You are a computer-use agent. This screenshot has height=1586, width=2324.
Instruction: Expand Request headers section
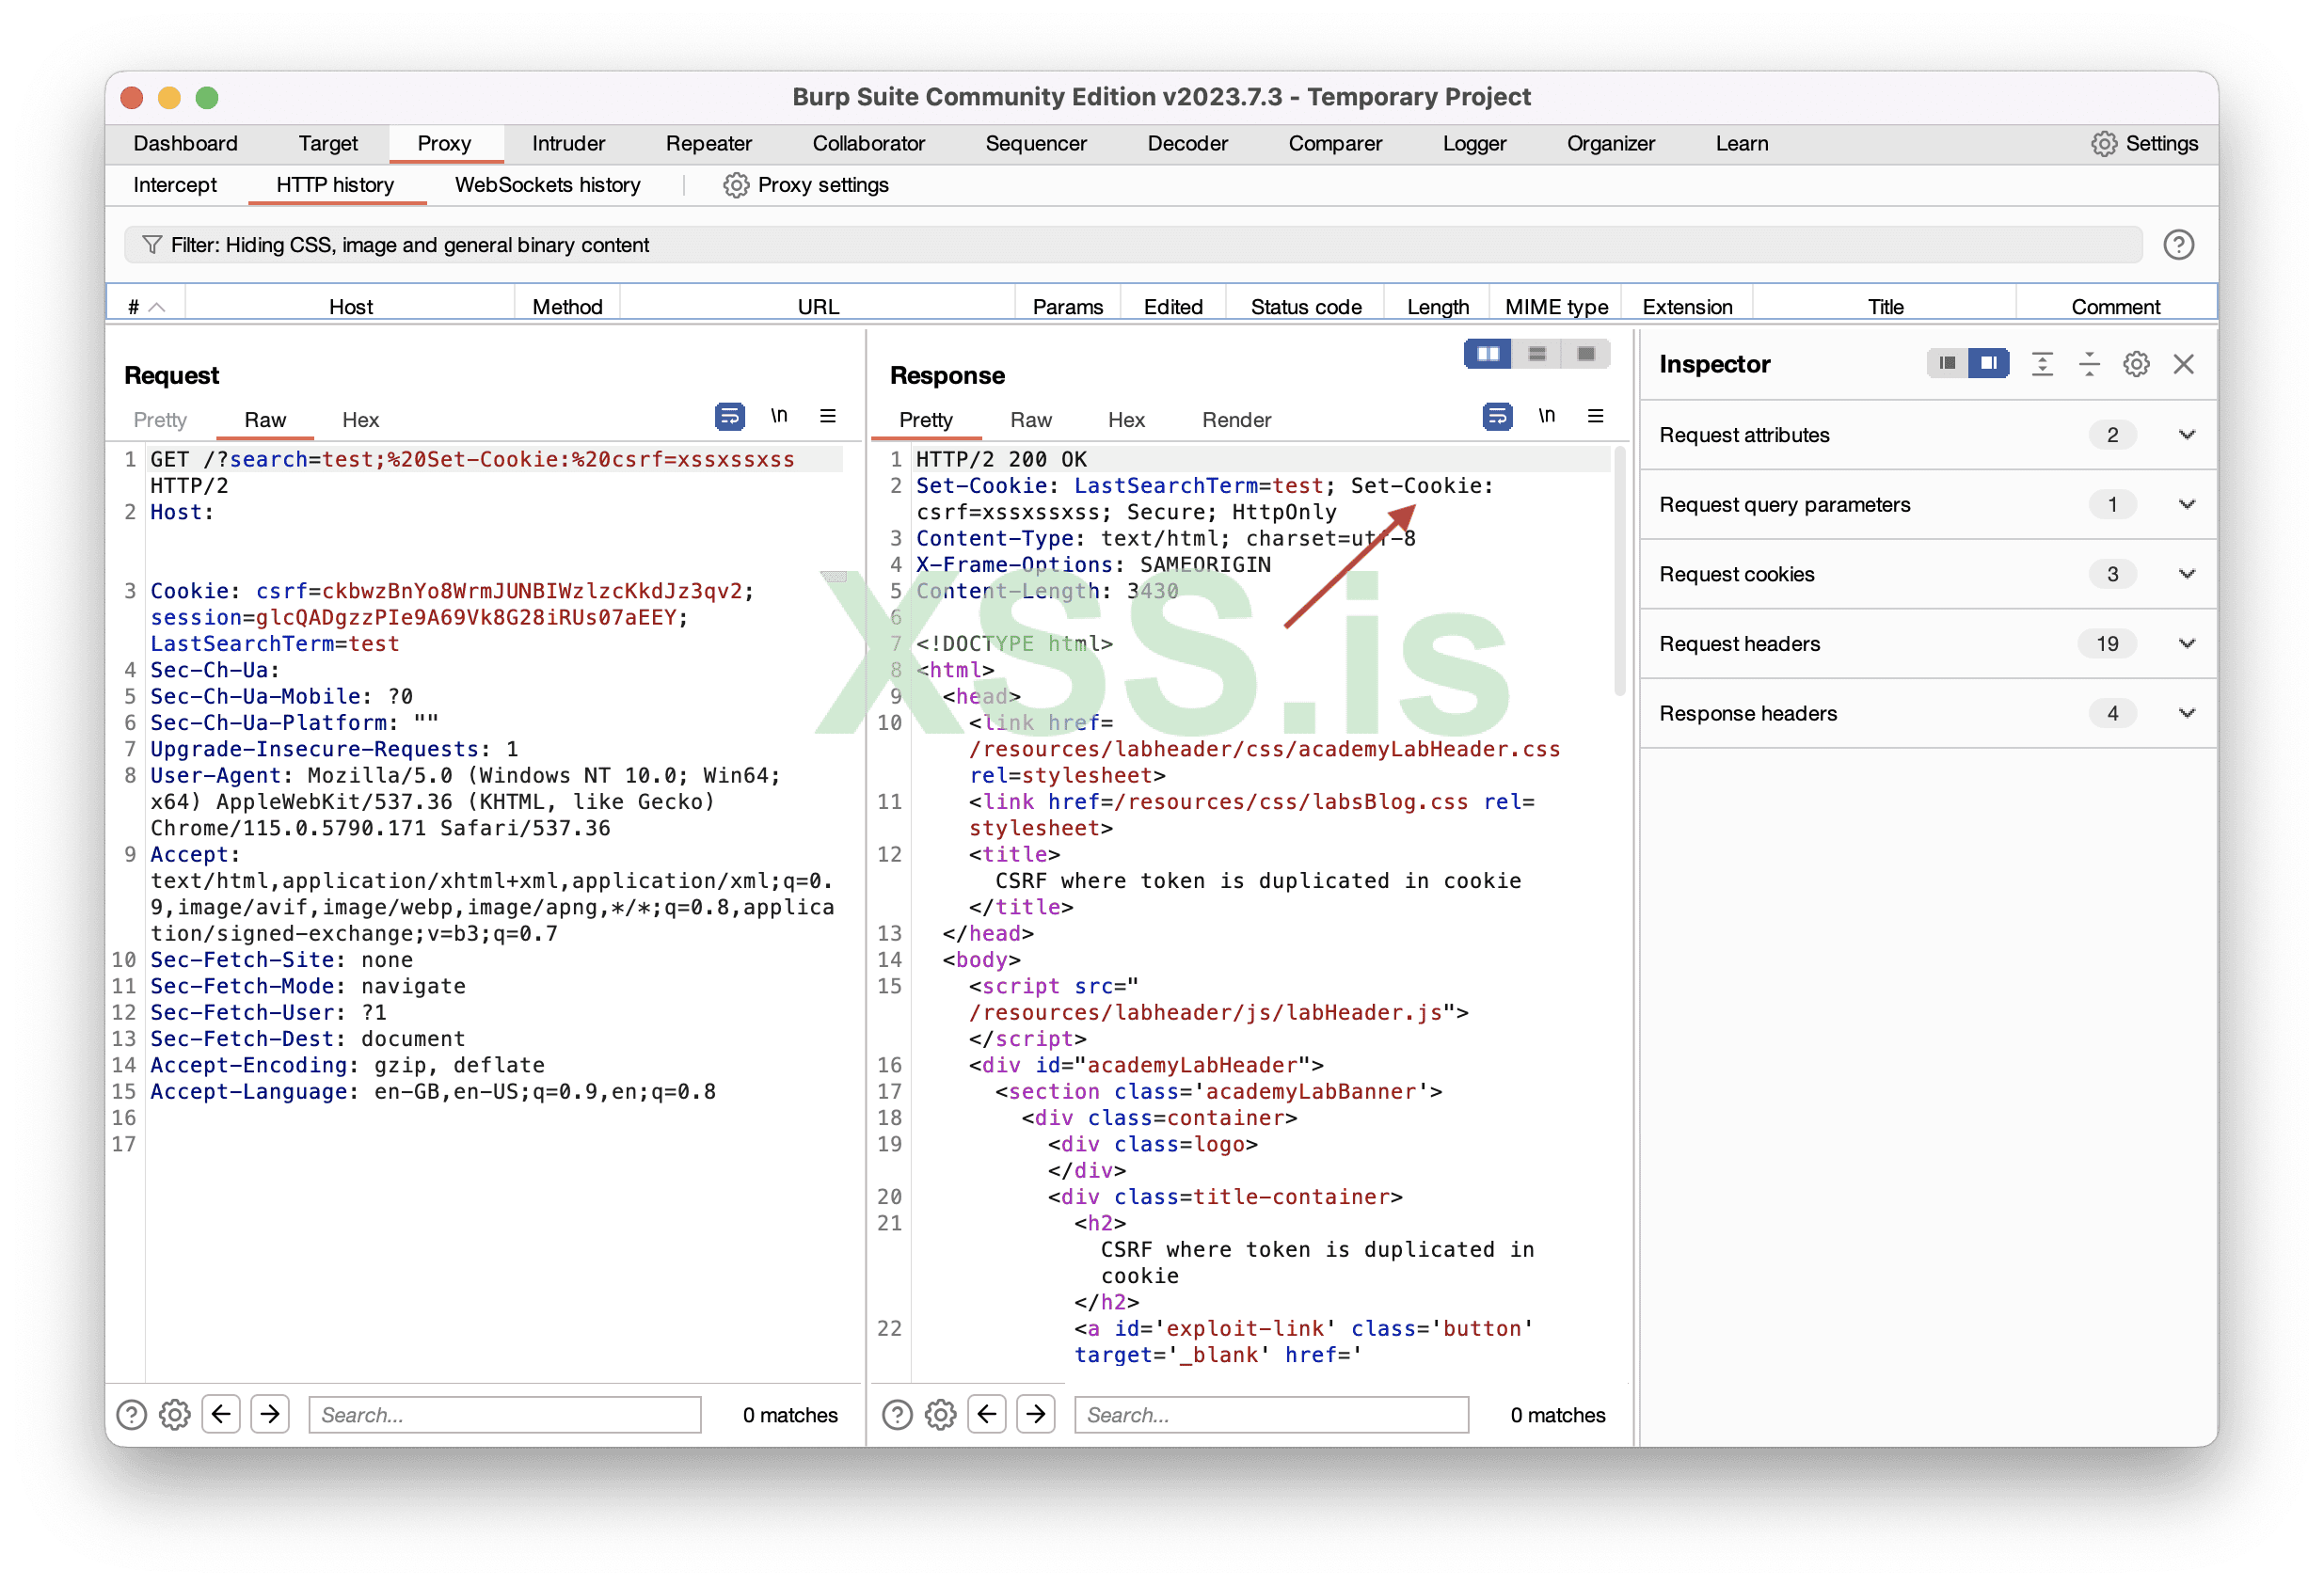click(x=2186, y=644)
